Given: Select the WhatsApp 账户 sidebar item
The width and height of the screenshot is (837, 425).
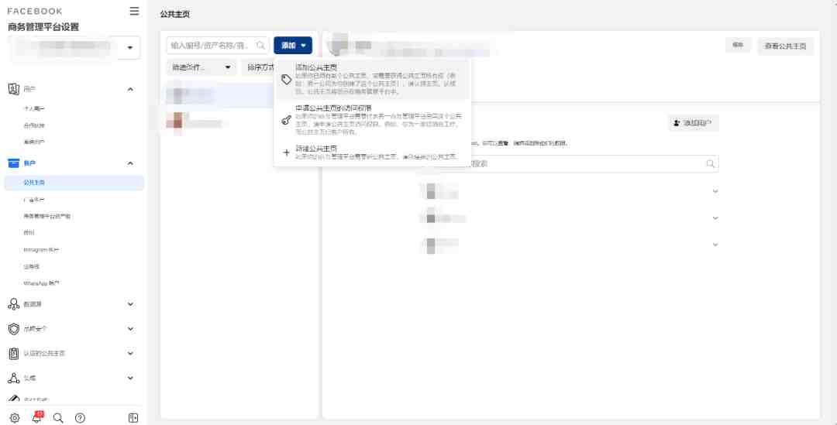Looking at the screenshot, I should 41,283.
